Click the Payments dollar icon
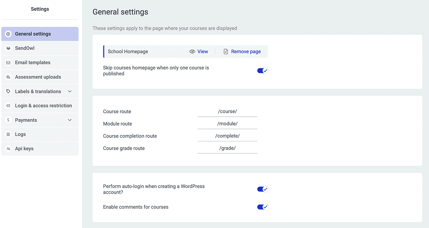This screenshot has height=228, width=429. tap(8, 120)
